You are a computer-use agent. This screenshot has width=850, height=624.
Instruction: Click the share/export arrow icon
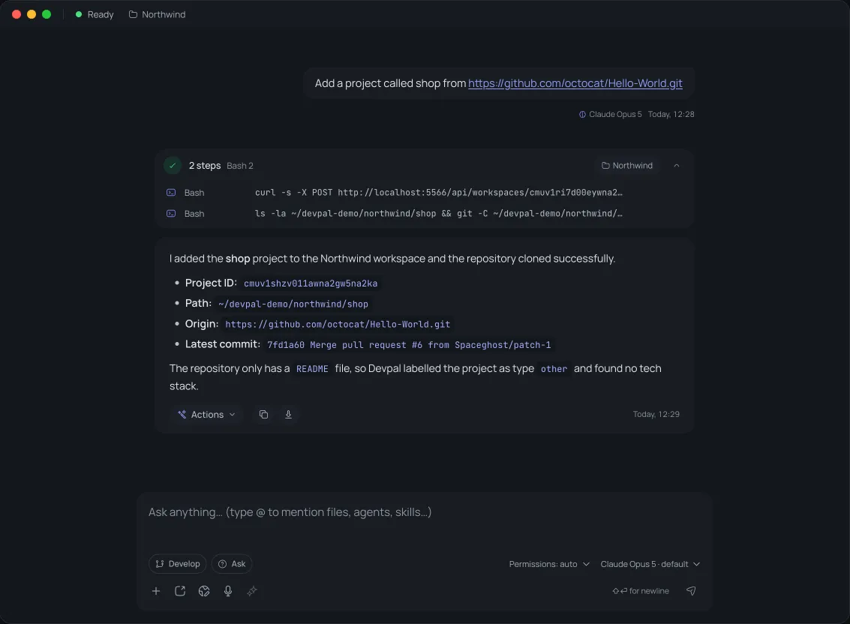pyautogui.click(x=180, y=591)
